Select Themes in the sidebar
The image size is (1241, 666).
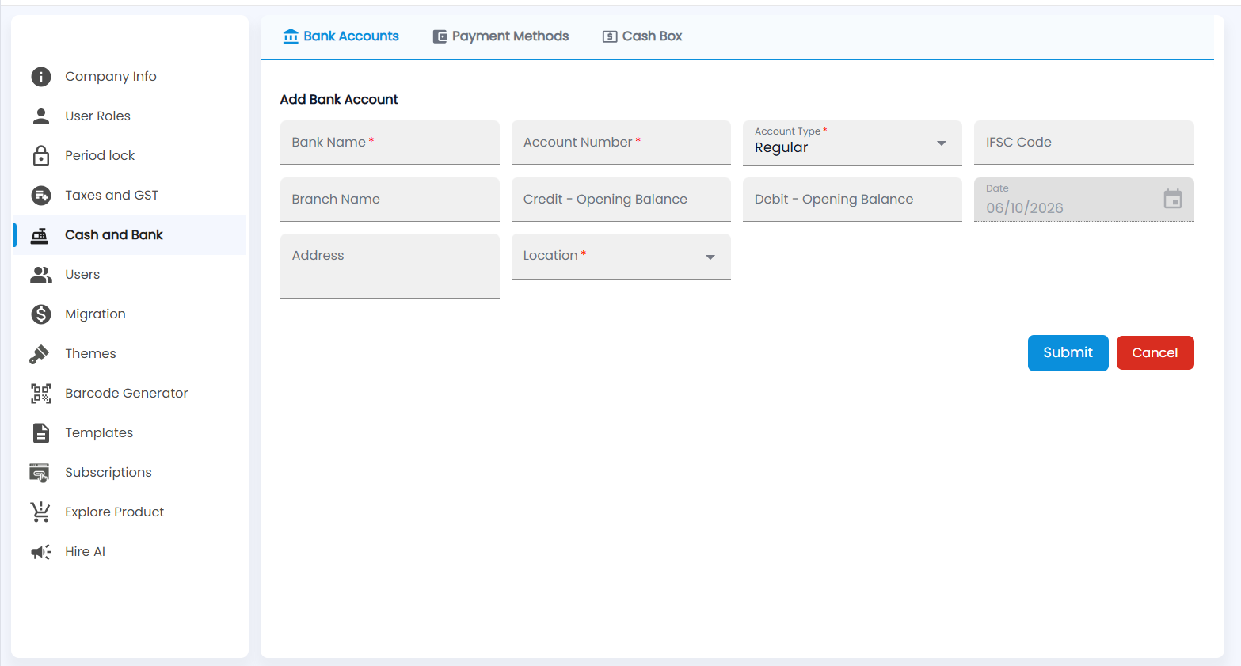130,354
